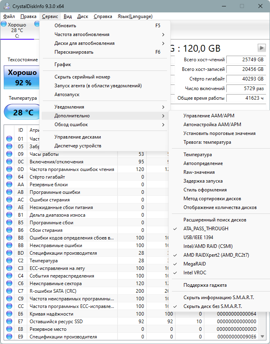Choose Тревога: температура submenu item
This screenshot has width=270, height=344.
tap(219, 142)
